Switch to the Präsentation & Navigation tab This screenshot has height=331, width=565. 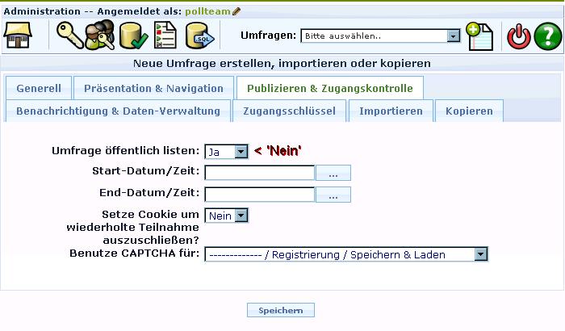[x=153, y=88]
